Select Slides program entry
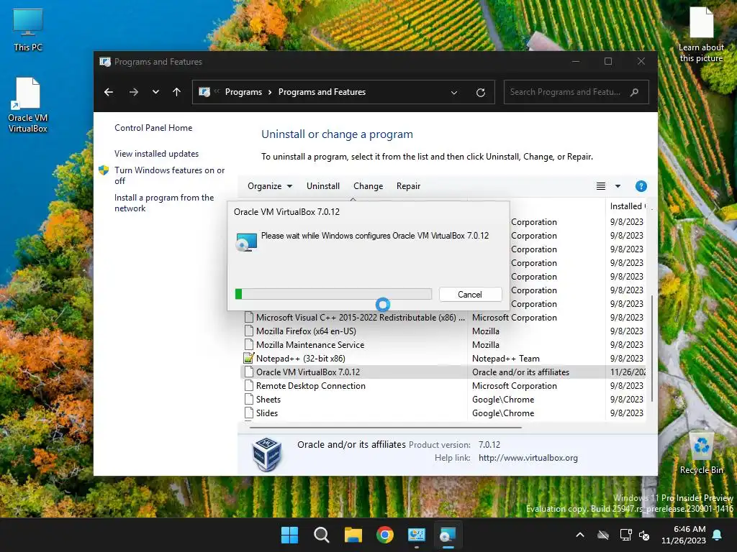This screenshot has height=552, width=737. pyautogui.click(x=445, y=413)
